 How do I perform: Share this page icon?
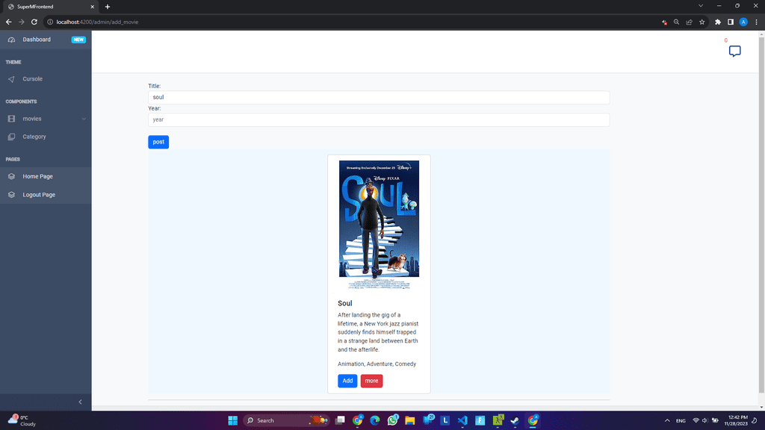point(690,22)
